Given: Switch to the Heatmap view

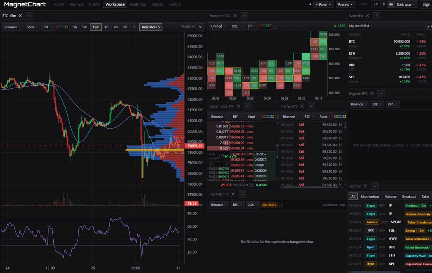Looking at the screenshot, I should [138, 4].
